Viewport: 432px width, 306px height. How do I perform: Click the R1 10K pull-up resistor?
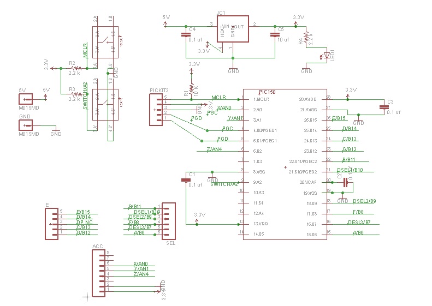(191, 88)
